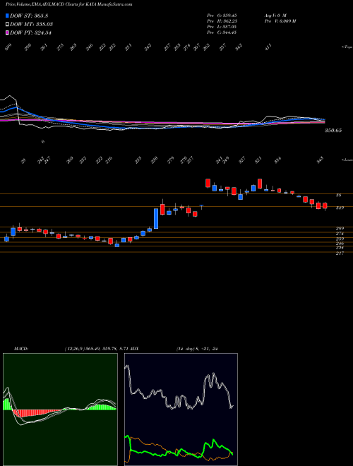Click the magenta DOW PT legend swatch
The image size is (353, 466).
click(x=7, y=32)
